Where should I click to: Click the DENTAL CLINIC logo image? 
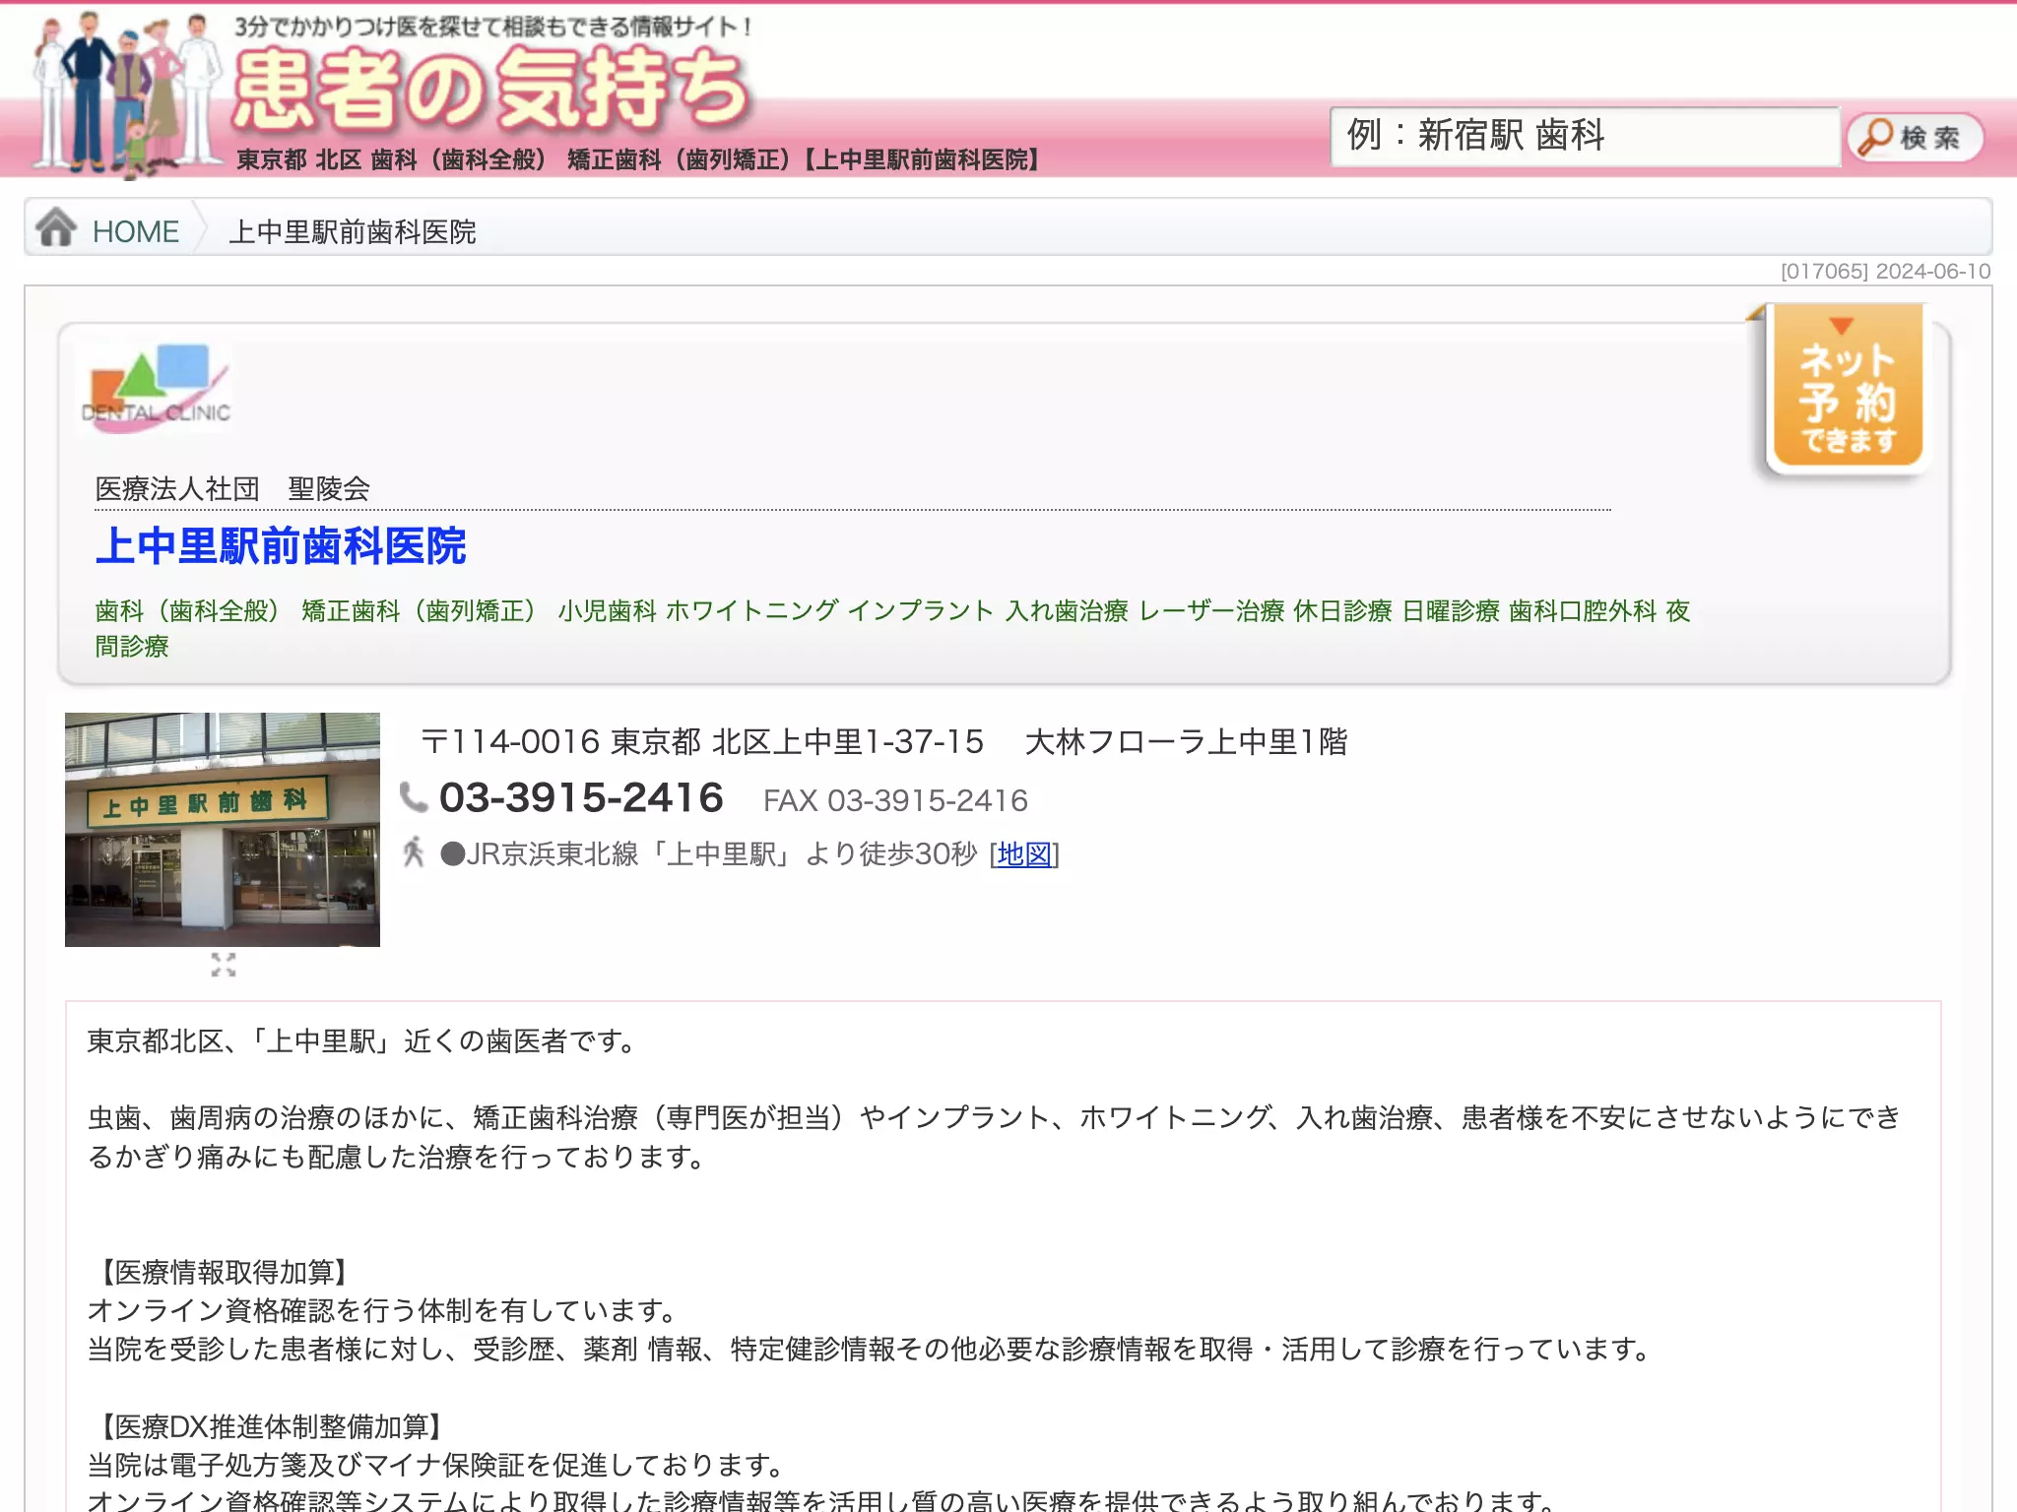point(156,387)
